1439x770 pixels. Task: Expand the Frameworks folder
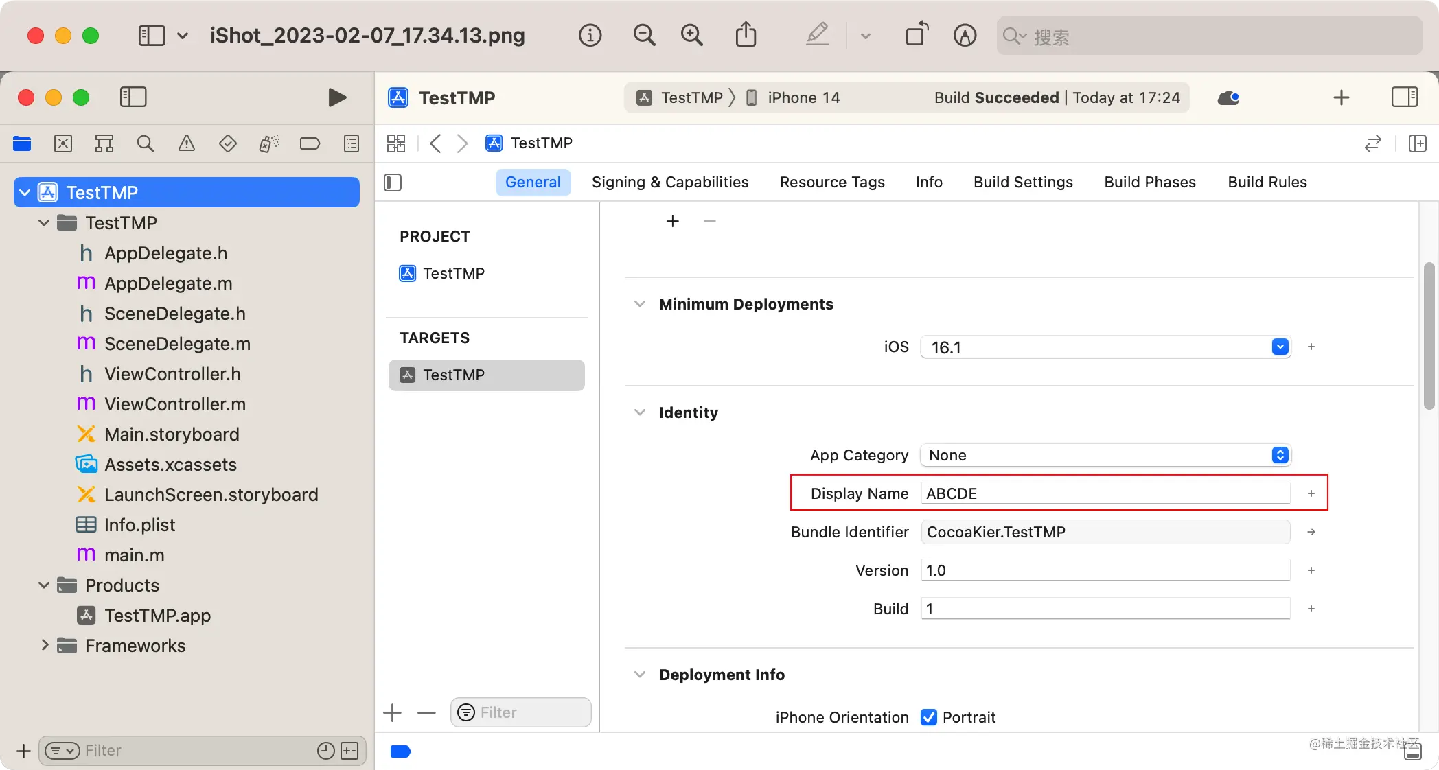45,645
